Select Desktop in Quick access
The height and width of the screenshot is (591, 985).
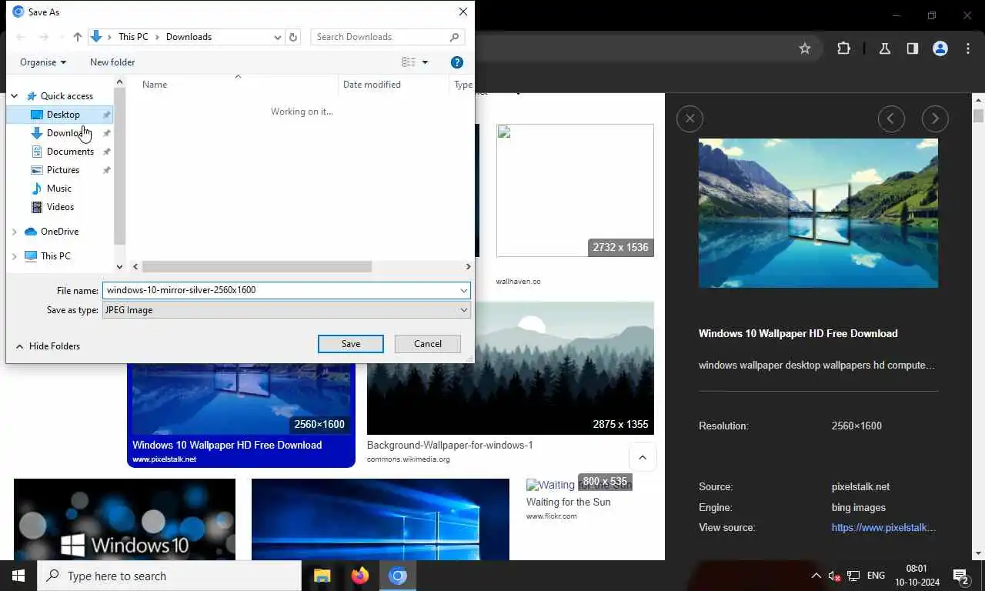63,115
